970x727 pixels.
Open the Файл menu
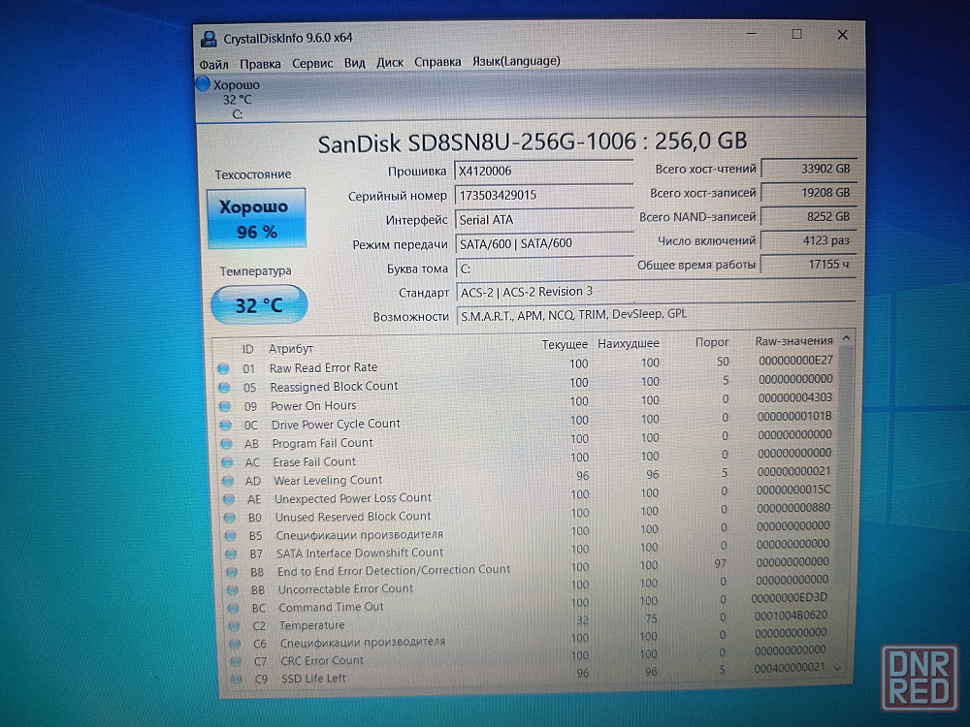coord(213,64)
